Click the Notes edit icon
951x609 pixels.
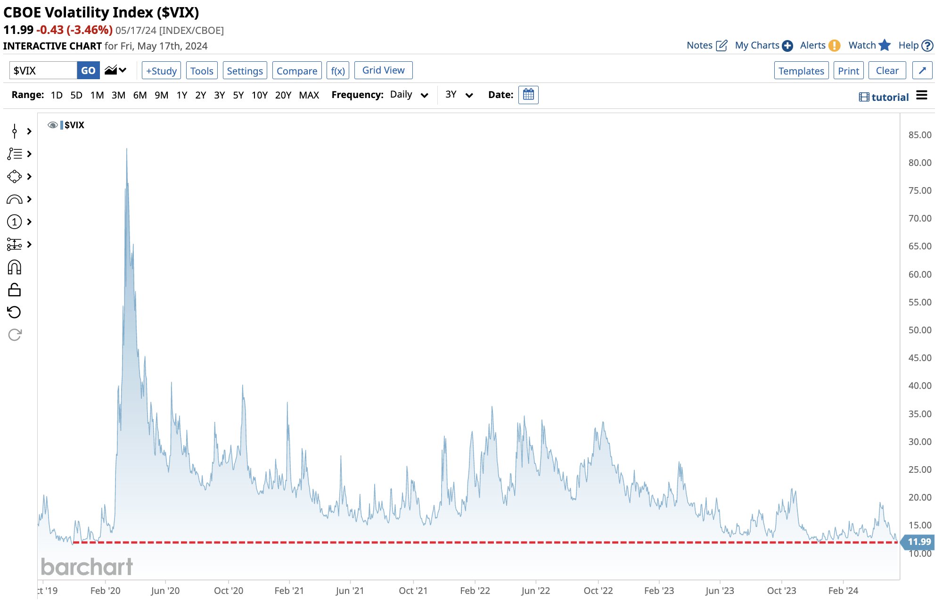(721, 45)
